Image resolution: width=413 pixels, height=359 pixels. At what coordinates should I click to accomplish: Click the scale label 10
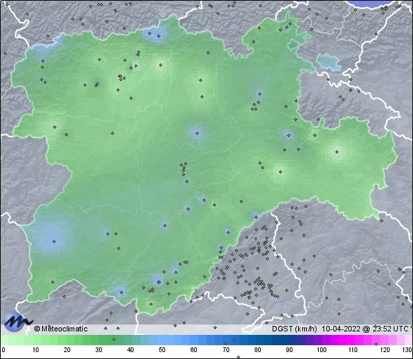pos(36,350)
